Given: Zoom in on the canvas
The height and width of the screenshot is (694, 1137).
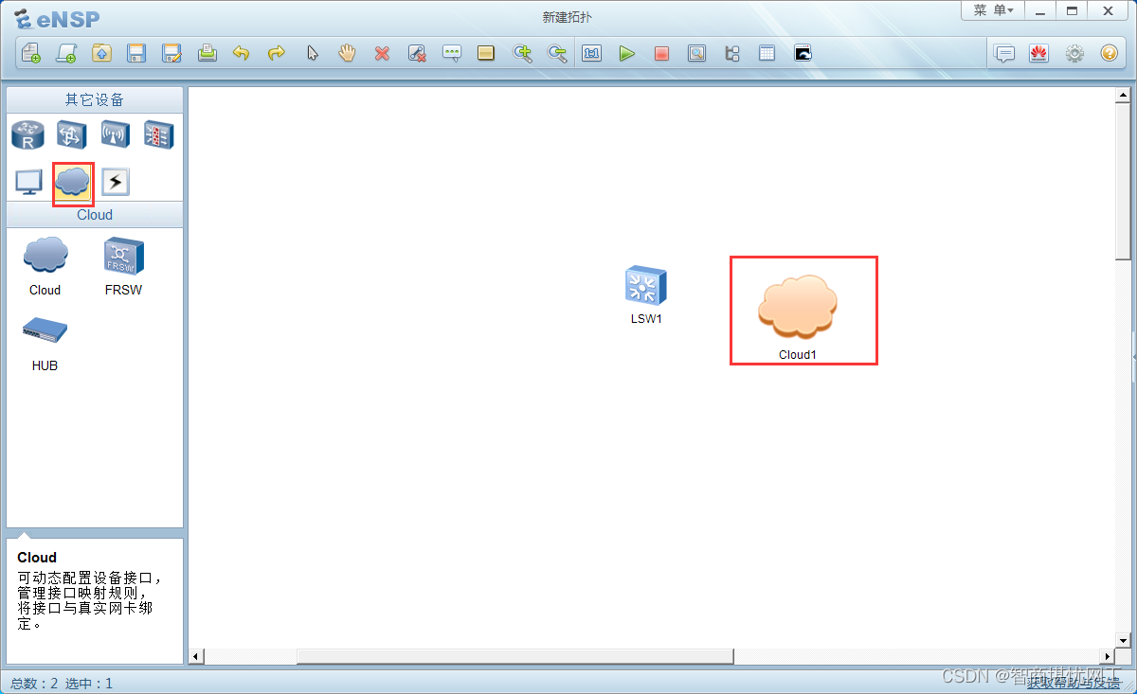Looking at the screenshot, I should tap(522, 54).
